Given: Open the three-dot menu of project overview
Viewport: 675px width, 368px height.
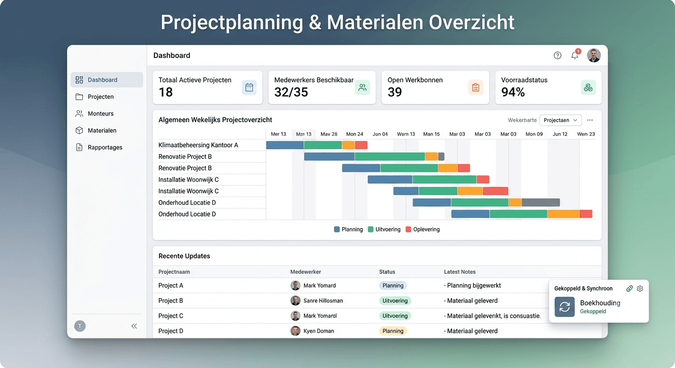Looking at the screenshot, I should [590, 120].
